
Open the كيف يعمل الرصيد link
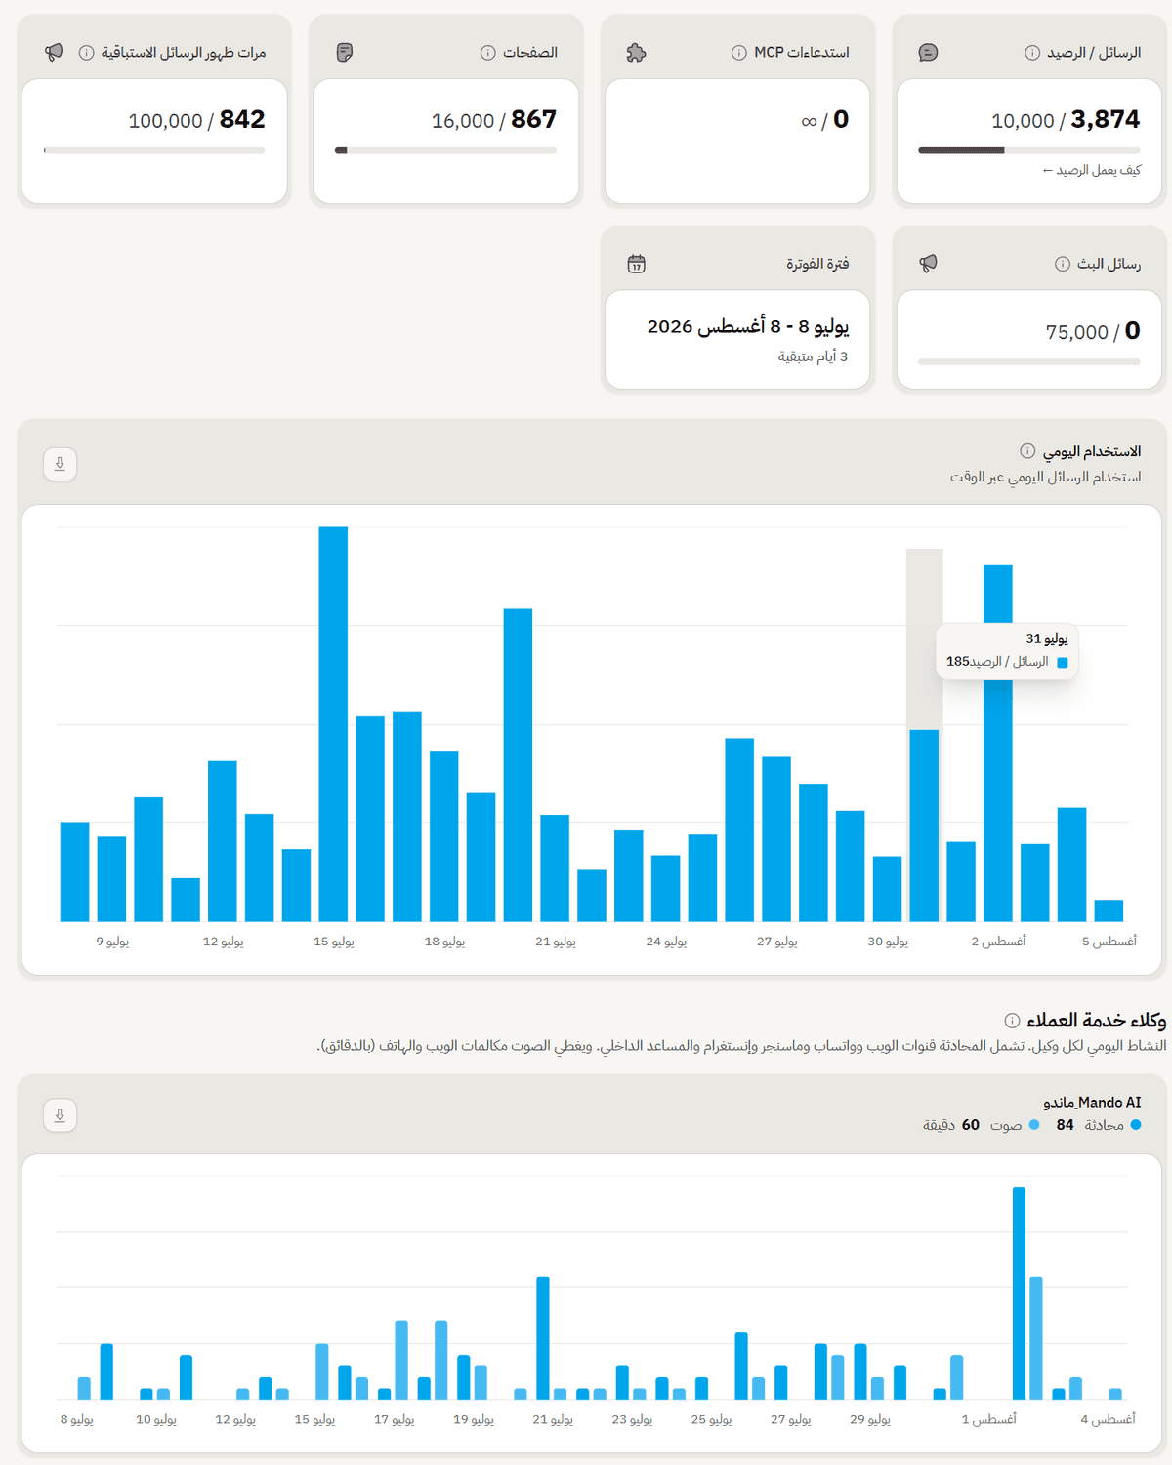click(1091, 170)
